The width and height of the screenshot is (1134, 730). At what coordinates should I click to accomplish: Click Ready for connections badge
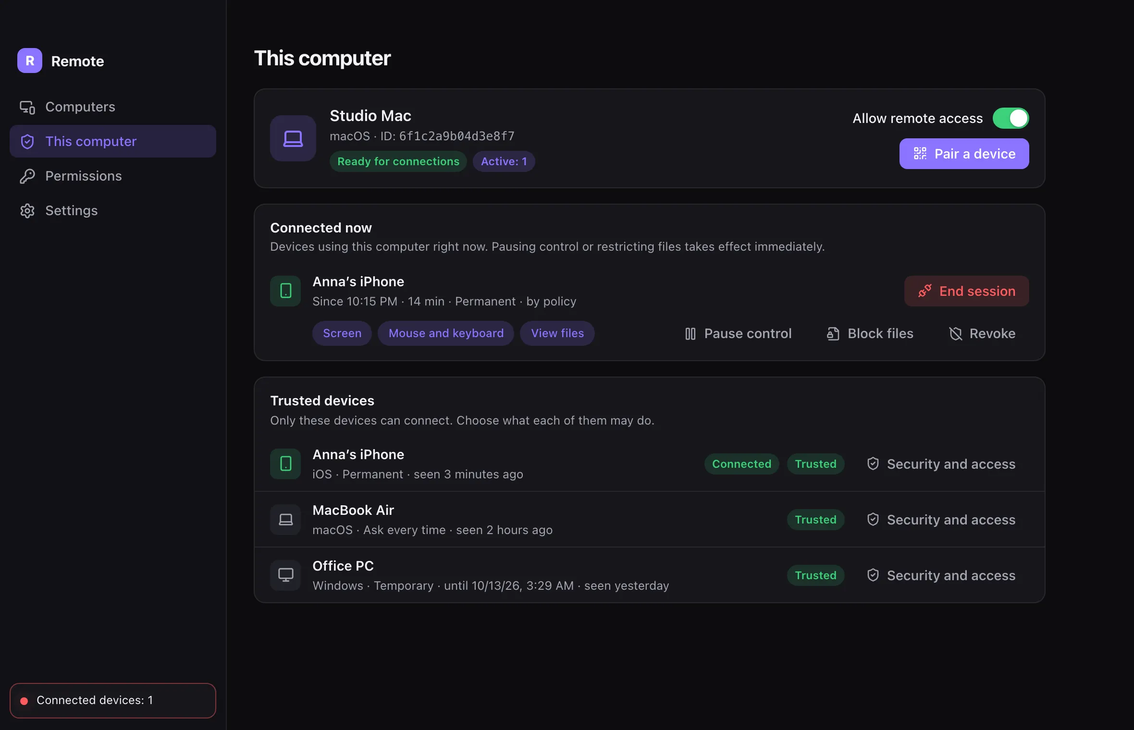click(398, 161)
